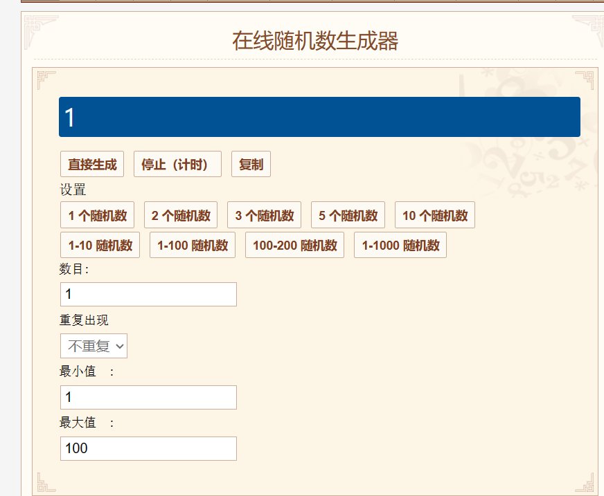Click the 重复出现 label
Image resolution: width=604 pixels, height=496 pixels.
pos(84,320)
